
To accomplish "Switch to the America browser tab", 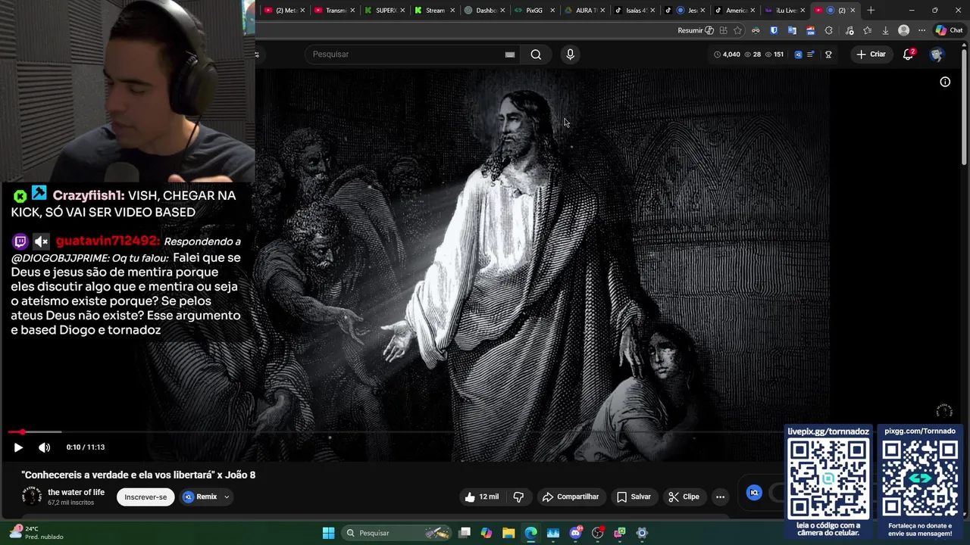I will pos(734,11).
